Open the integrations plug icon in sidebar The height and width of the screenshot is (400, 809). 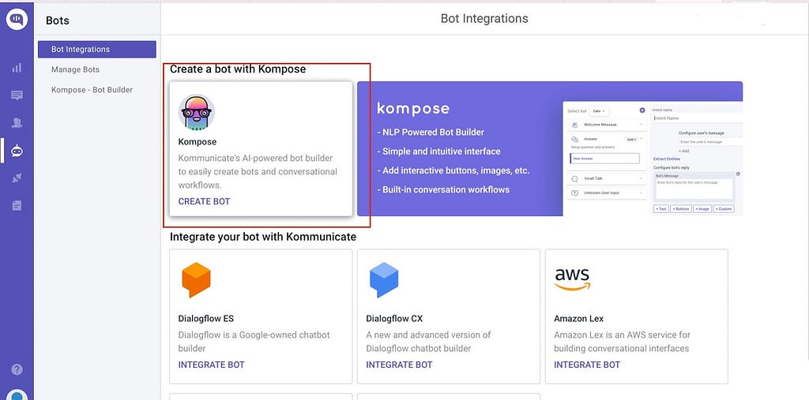[17, 178]
